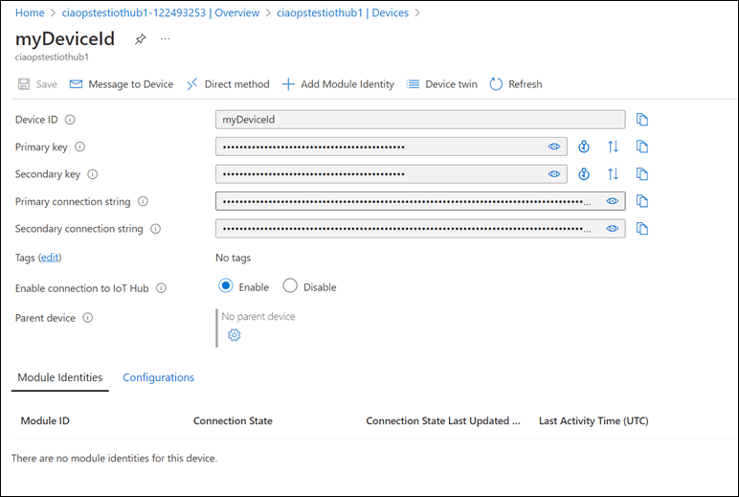Regenerate the primary key
This screenshot has width=739, height=497.
point(584,147)
